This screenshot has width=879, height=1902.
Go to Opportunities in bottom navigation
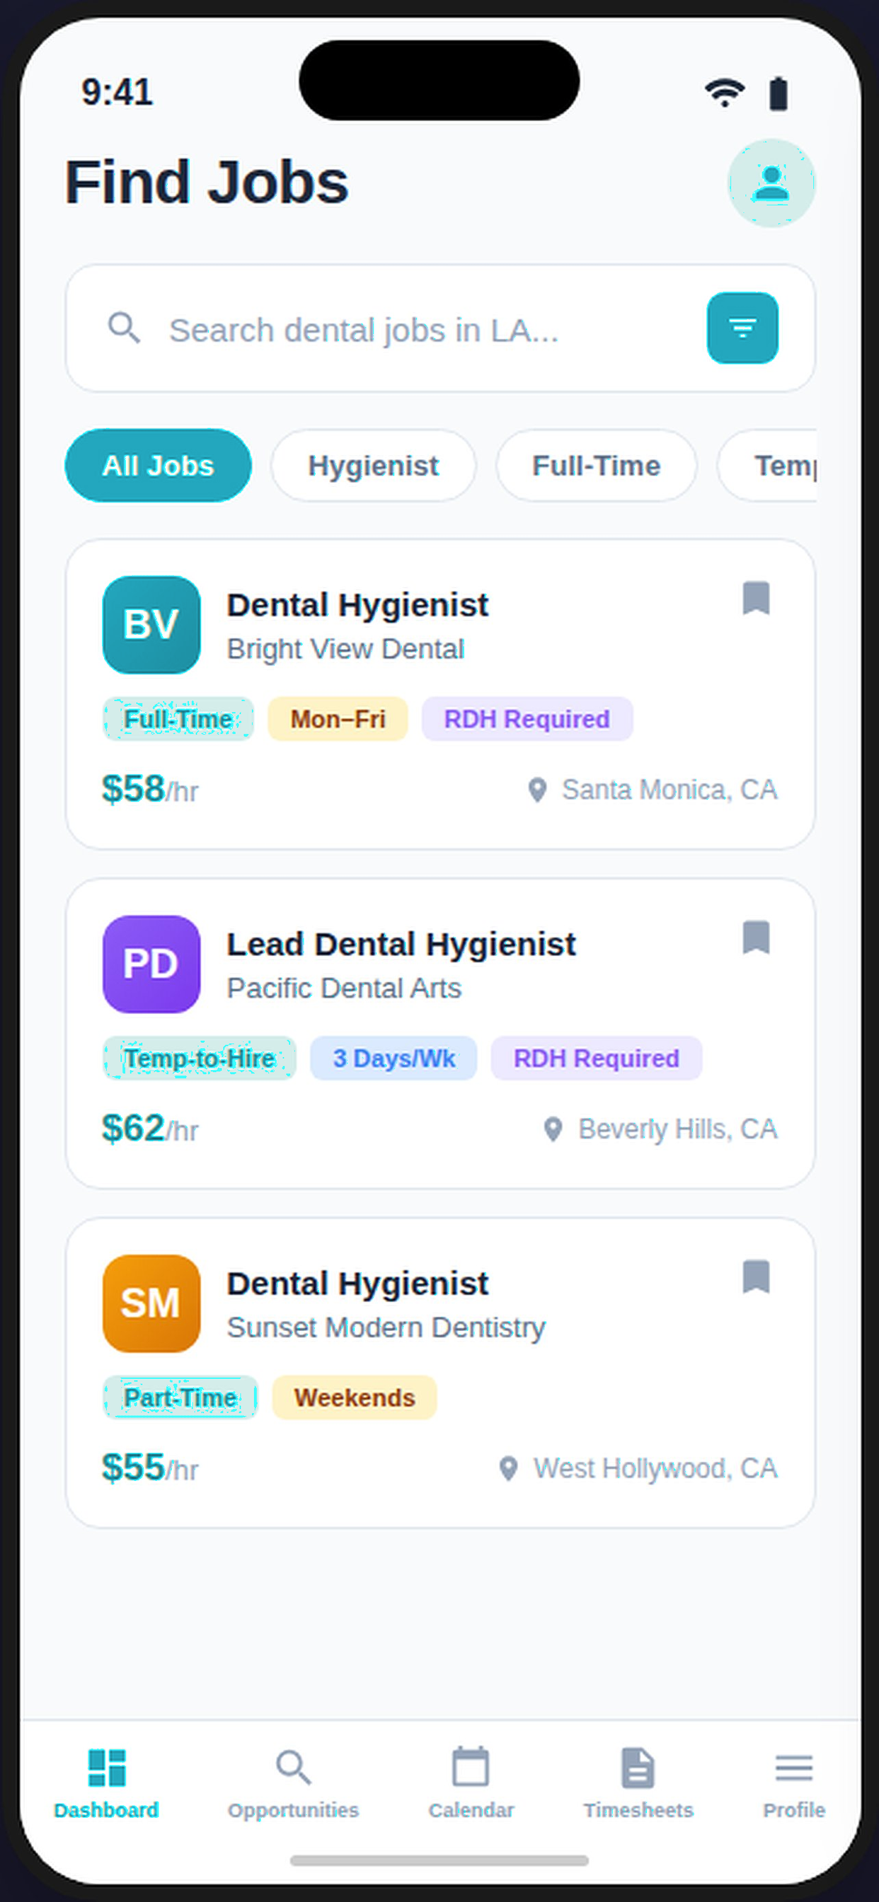point(293,1782)
